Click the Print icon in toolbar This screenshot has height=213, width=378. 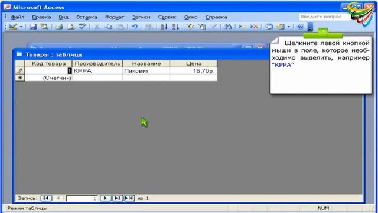pos(59,27)
